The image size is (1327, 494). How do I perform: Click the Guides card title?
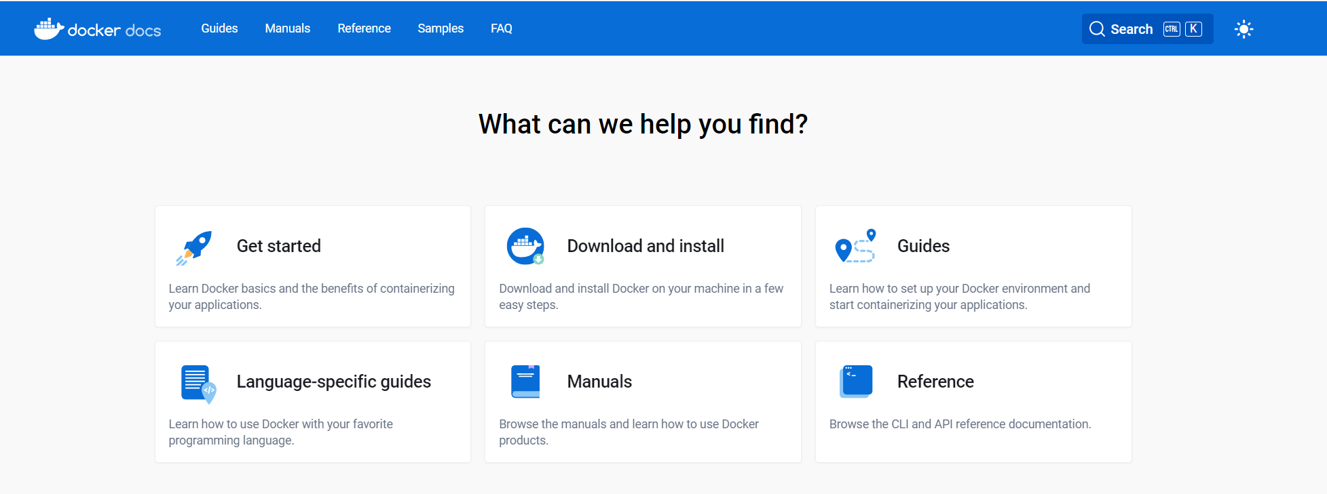(x=923, y=246)
